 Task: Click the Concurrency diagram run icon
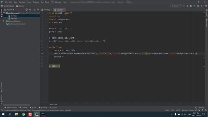[x=198, y=6]
